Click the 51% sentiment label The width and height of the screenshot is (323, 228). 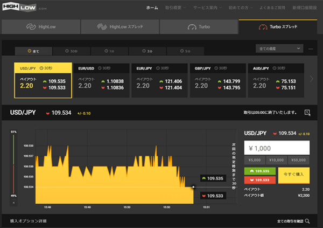(x=13, y=132)
